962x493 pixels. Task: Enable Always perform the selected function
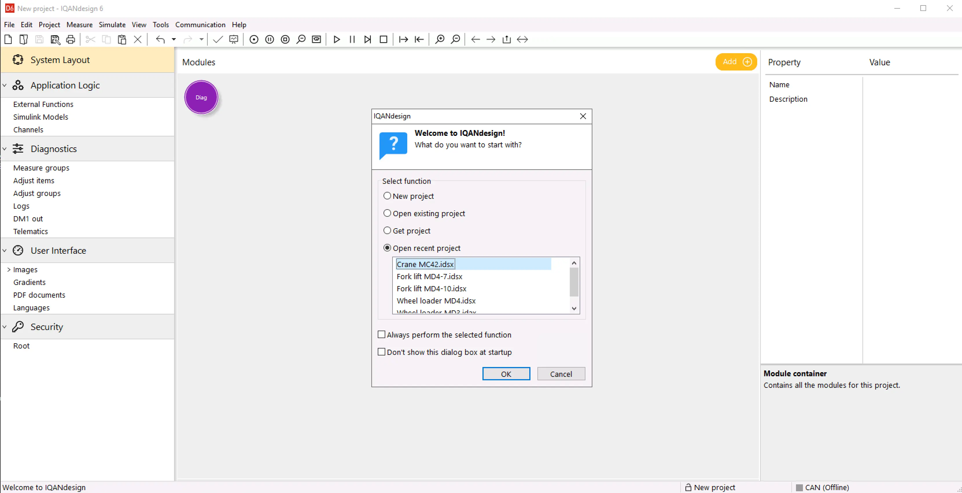[x=381, y=335]
